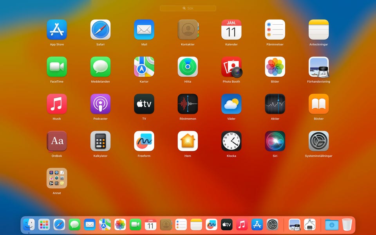Image resolution: width=376 pixels, height=235 pixels.
Task: Launch Böcker
Action: click(x=319, y=104)
